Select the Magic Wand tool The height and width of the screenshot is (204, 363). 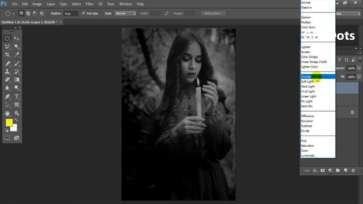pyautogui.click(x=16, y=46)
